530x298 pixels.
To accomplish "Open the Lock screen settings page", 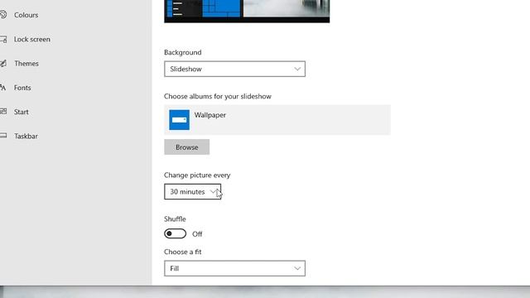I will (x=31, y=39).
